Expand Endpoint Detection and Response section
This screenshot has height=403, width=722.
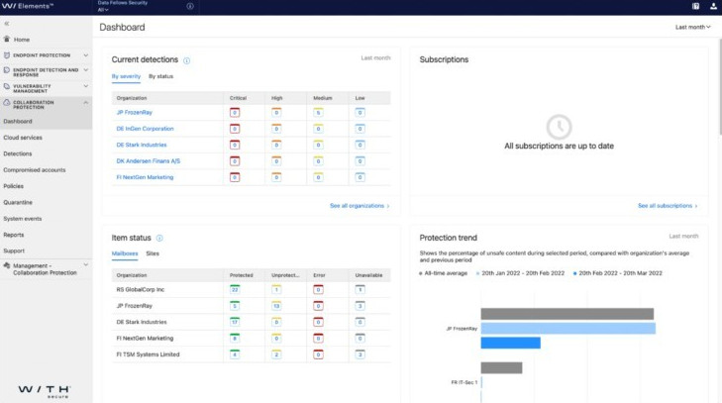(x=85, y=70)
